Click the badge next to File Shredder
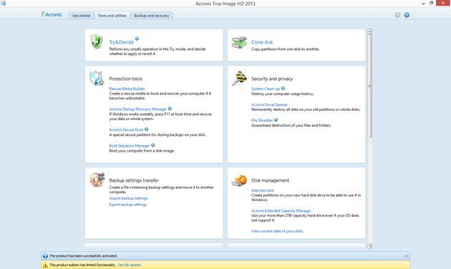The image size is (451, 269). pos(276,120)
